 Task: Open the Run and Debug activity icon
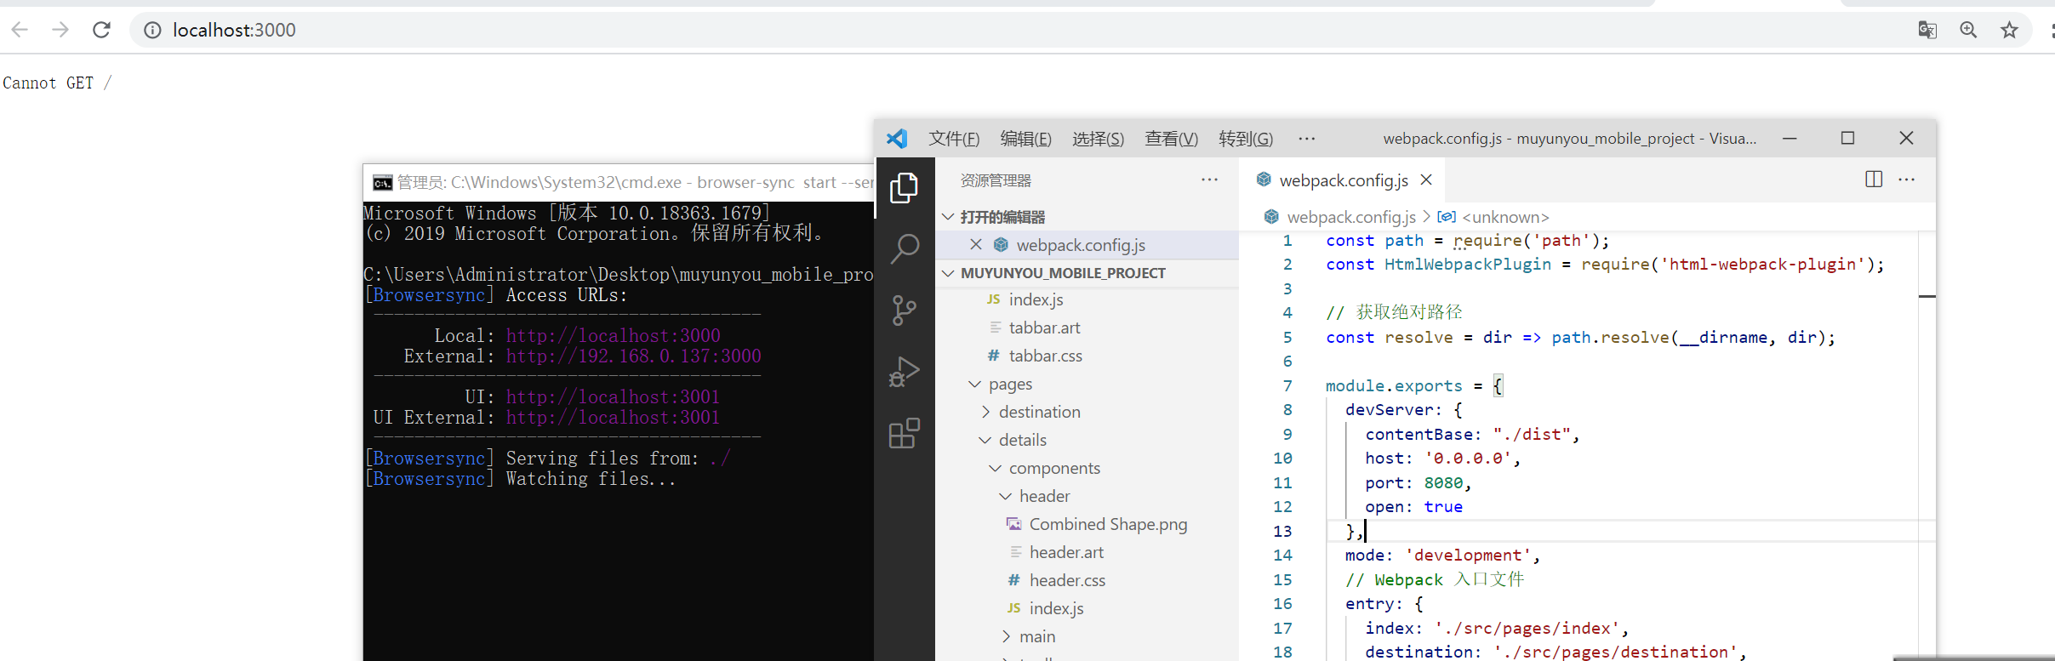tap(904, 372)
